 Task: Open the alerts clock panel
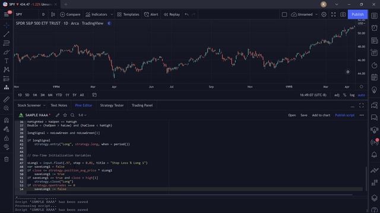pos(375,28)
